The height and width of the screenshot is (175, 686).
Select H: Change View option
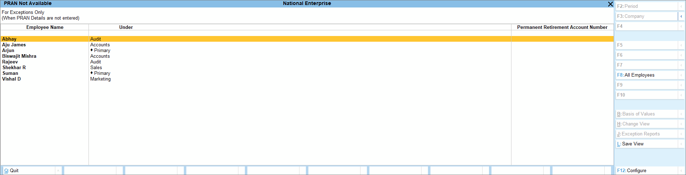[646, 124]
